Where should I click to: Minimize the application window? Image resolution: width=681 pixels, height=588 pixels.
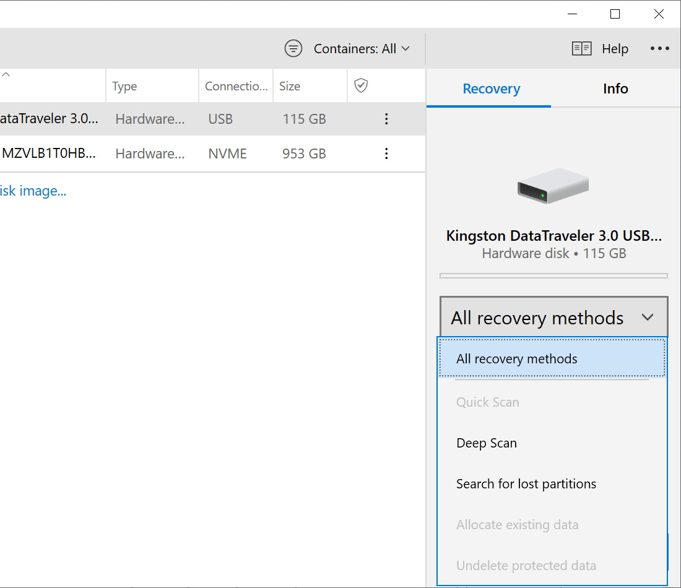tap(573, 14)
